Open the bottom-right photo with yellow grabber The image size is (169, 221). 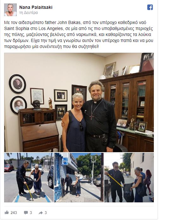(129, 177)
